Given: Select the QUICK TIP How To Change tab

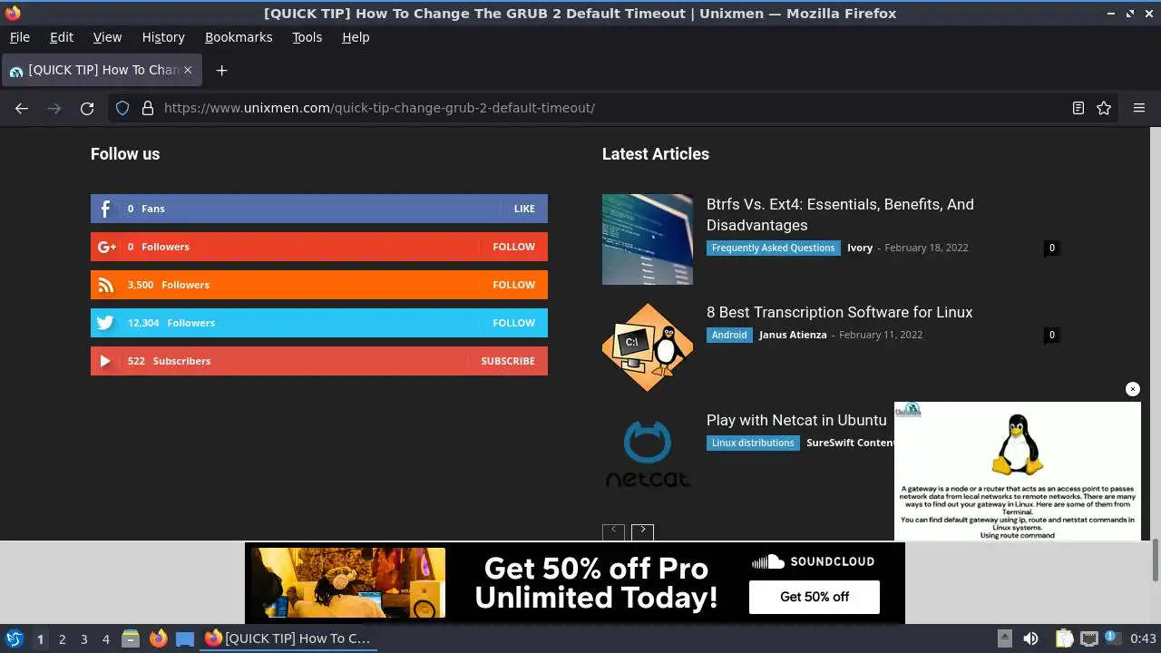Looking at the screenshot, I should coord(101,70).
